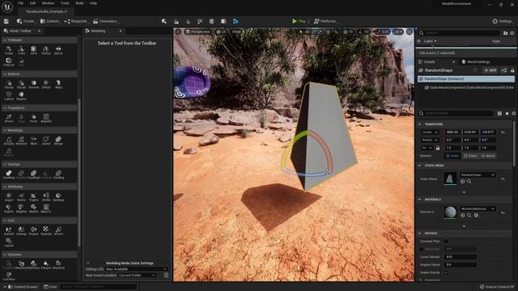Screen dimensions: 518x291
Task: Open the Content Drawer
Action: pyautogui.click(x=23, y=287)
